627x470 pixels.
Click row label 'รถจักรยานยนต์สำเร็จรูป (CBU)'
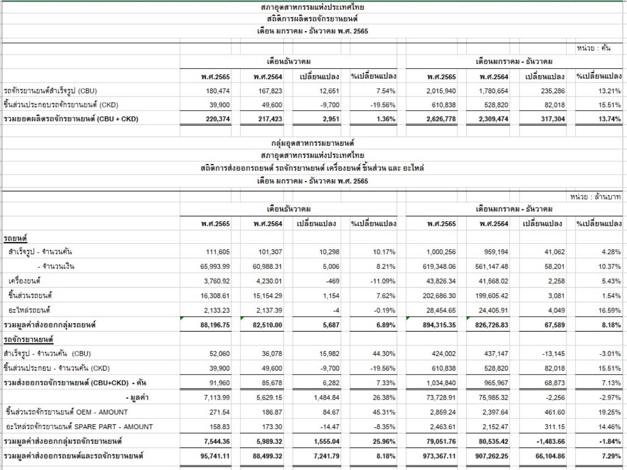pyautogui.click(x=50, y=91)
